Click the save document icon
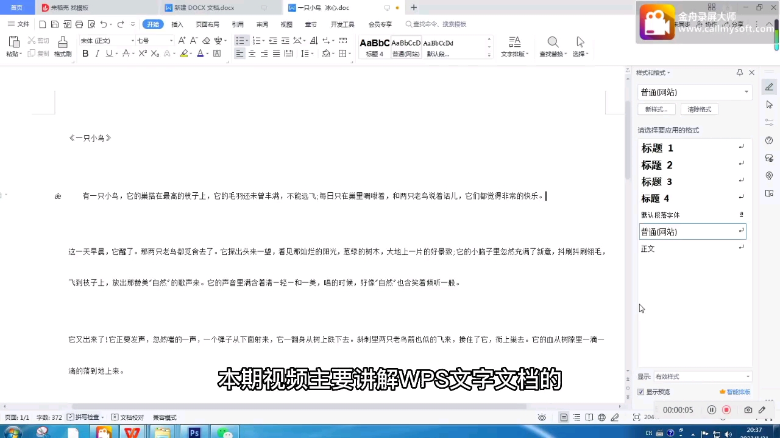 point(55,24)
